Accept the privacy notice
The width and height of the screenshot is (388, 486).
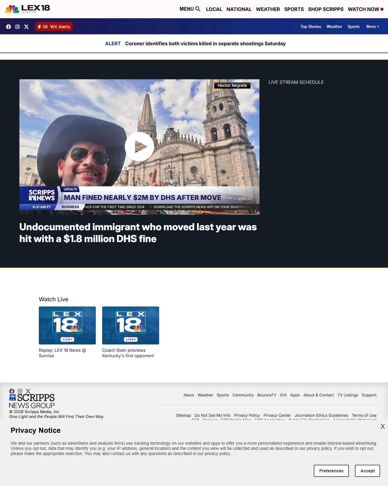click(367, 471)
